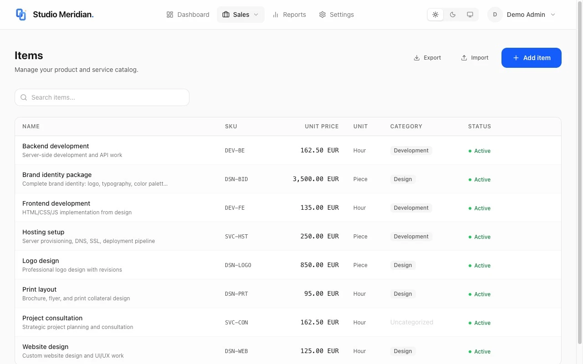Click Active status of Frontend development
Screen dimensions: 583x364
pos(480,208)
